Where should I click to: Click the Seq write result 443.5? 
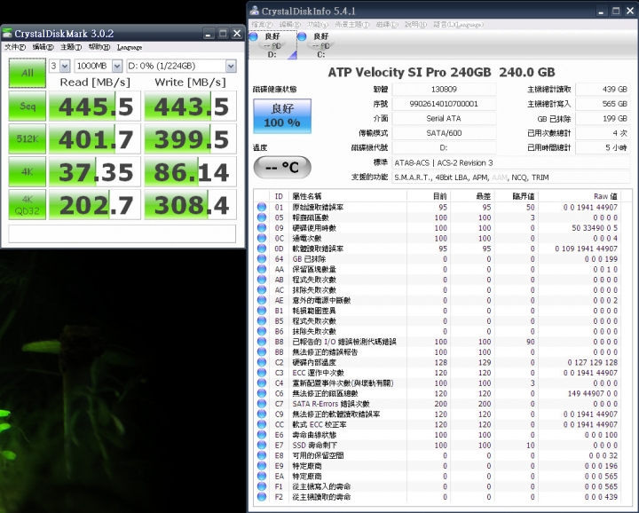(x=190, y=107)
